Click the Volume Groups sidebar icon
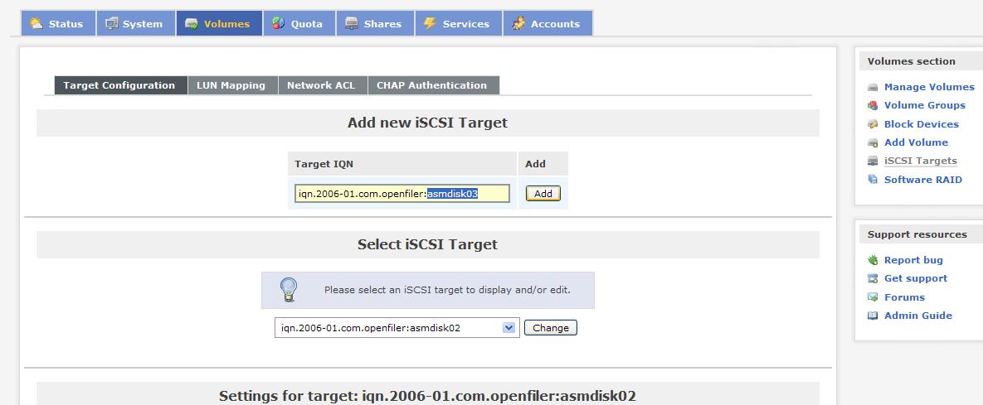Viewport: 983px width, 405px height. [x=873, y=105]
